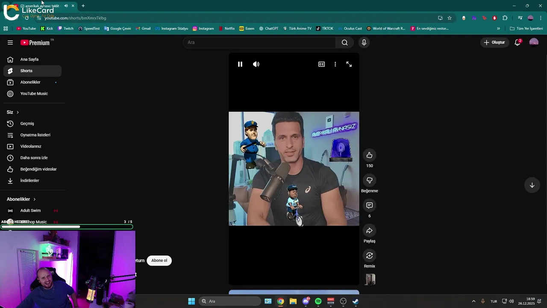Open Beğendiğim videolar list

[x=32, y=169]
